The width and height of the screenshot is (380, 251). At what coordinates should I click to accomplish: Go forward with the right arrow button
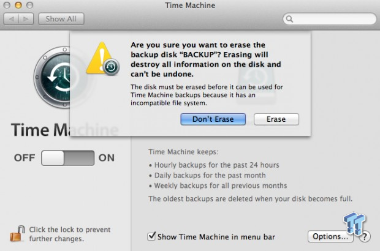click(26, 19)
